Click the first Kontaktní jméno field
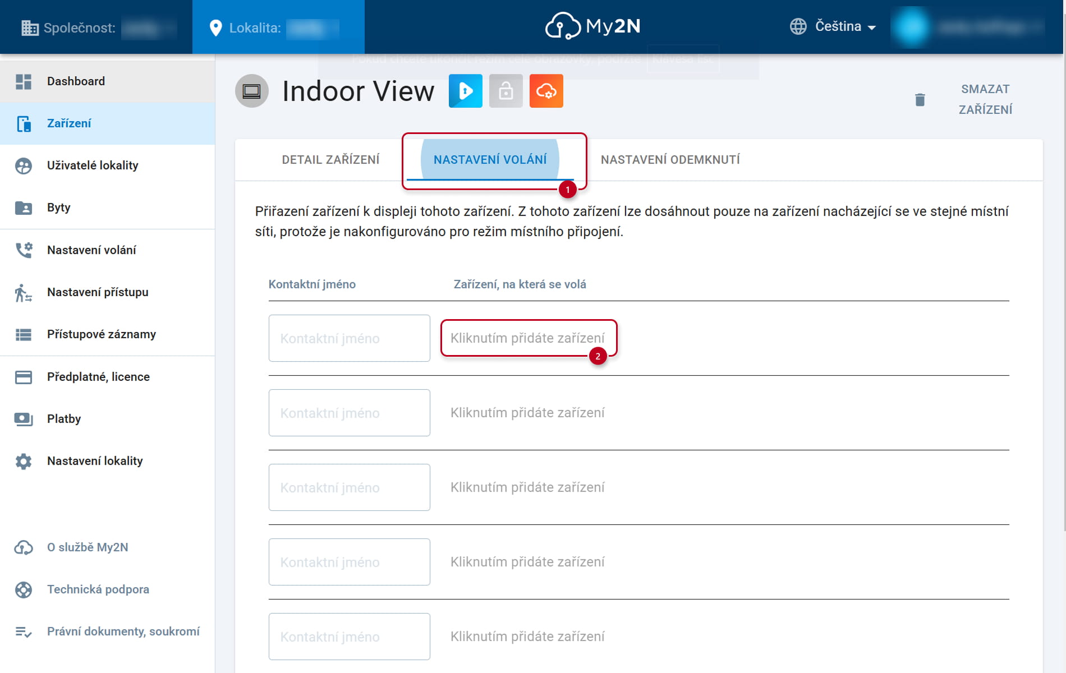Screen dimensions: 1066x673 350,338
